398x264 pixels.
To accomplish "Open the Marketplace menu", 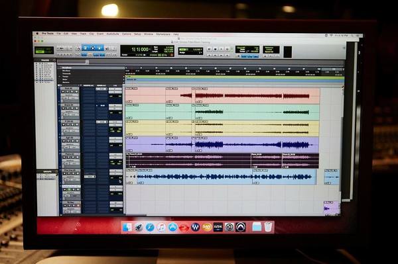I will point(163,34).
